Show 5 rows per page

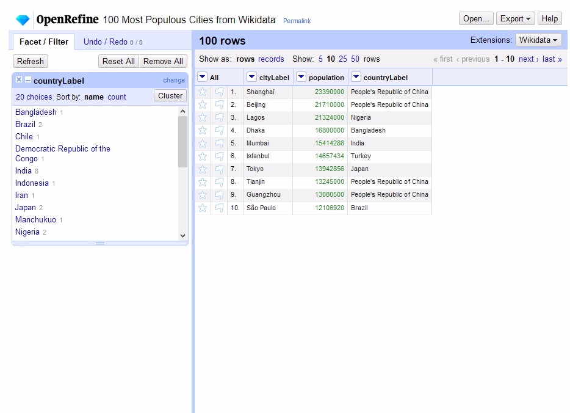[x=320, y=59]
